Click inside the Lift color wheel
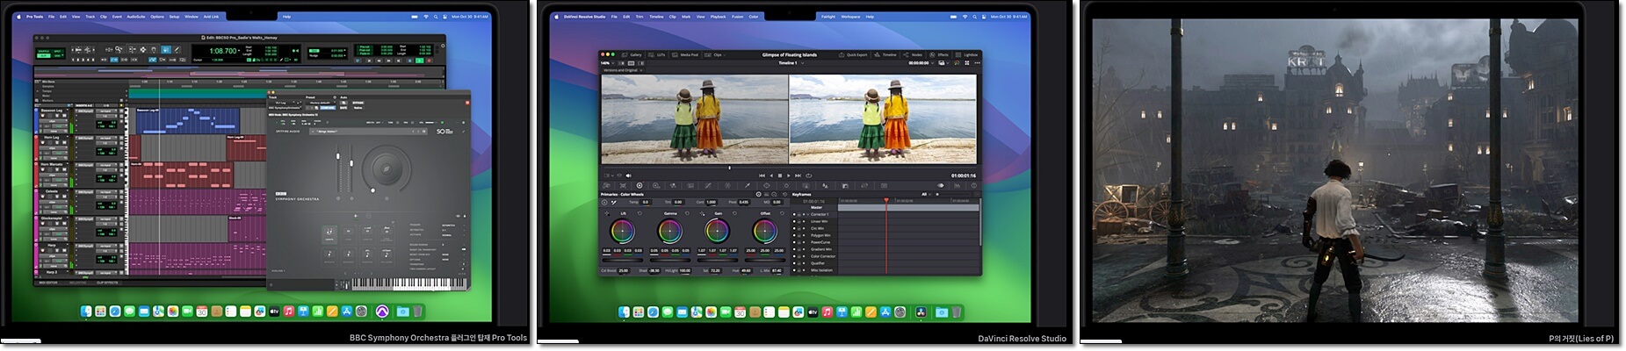Image resolution: width=1626 pixels, height=351 pixels. tap(622, 232)
